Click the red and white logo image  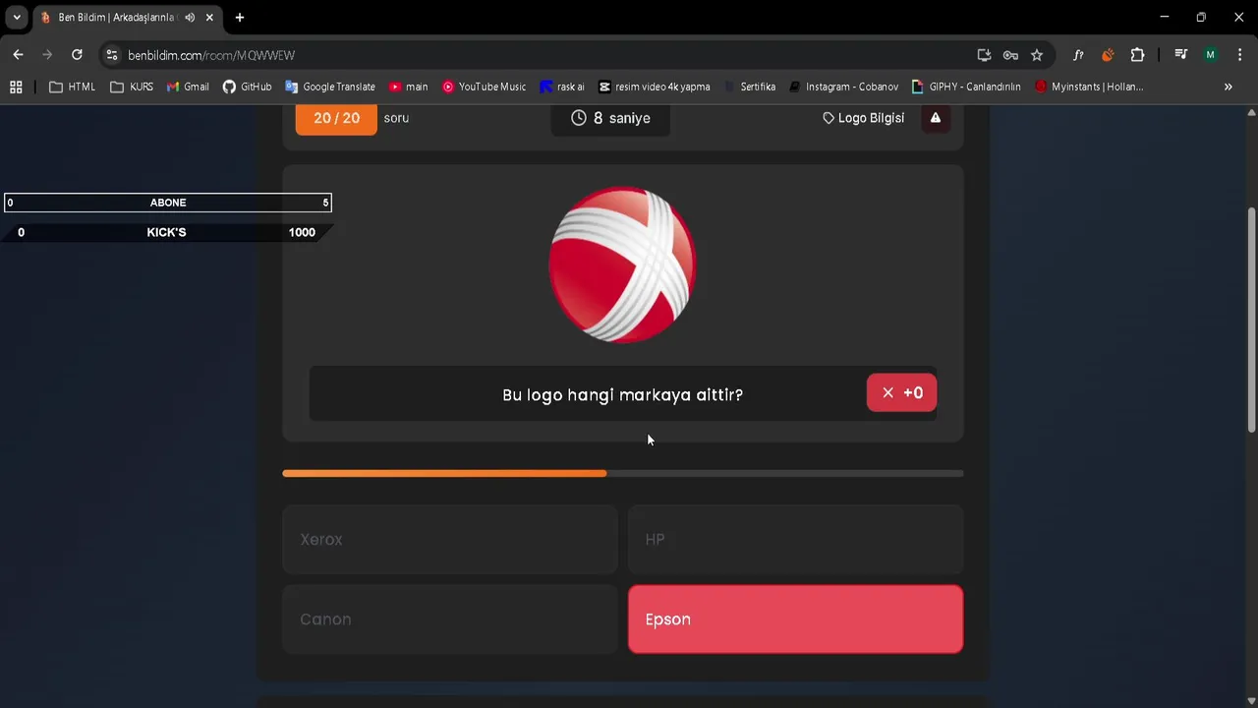[x=623, y=265]
